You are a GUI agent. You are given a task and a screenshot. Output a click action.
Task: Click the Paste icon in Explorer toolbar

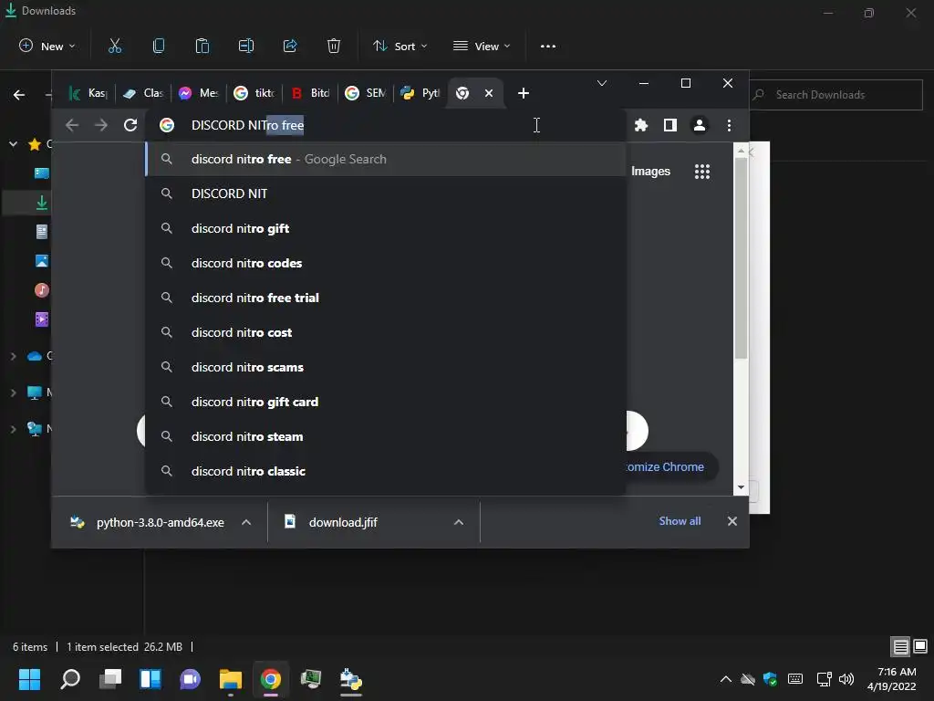pyautogui.click(x=202, y=46)
